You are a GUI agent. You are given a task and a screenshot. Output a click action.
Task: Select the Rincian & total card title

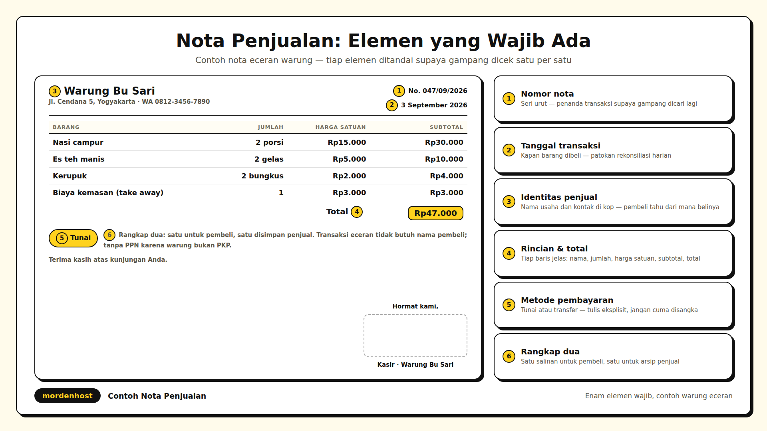(x=554, y=249)
